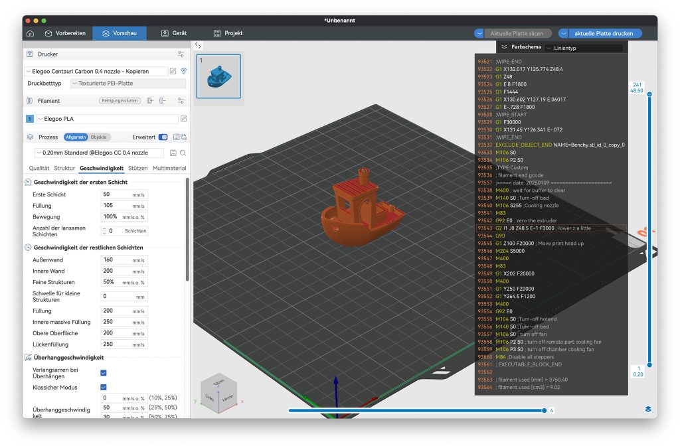680x448 pixels.
Task: Toggle the Erweitert advanced mode switch
Action: click(x=163, y=137)
